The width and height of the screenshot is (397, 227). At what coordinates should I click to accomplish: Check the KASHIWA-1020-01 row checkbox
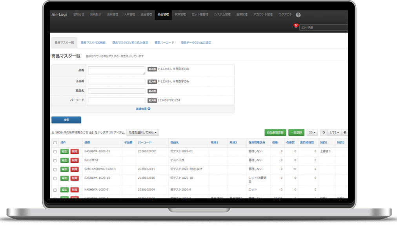pyautogui.click(x=55, y=152)
